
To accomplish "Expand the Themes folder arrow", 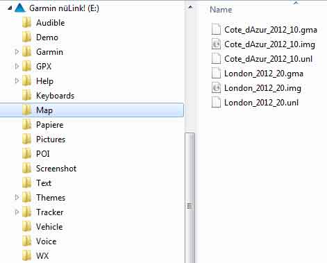I will click(x=17, y=198).
